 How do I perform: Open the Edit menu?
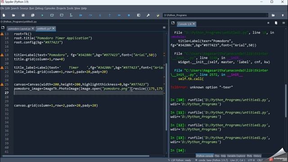click(x=8, y=8)
